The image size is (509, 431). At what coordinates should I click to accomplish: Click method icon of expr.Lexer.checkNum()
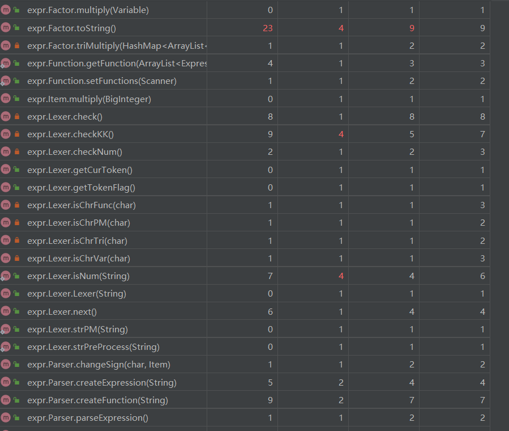[x=6, y=151]
